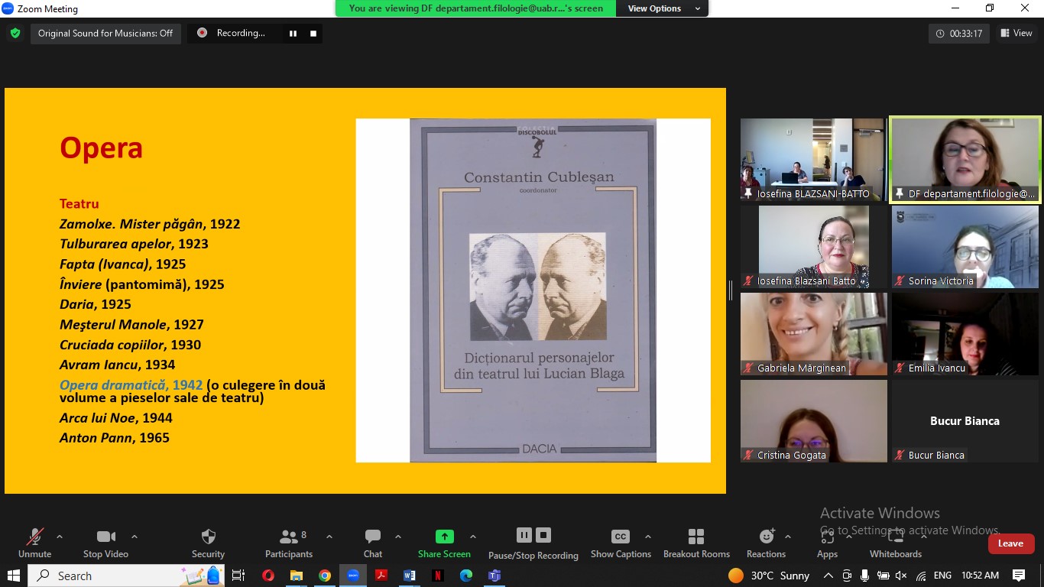Select Gabriela Mărginean video tile
Screen dimensions: 1044x587
coord(813,334)
